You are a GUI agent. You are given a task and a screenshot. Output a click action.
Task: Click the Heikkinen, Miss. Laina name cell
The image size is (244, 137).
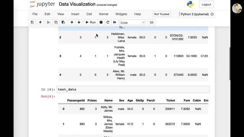click(x=118, y=37)
